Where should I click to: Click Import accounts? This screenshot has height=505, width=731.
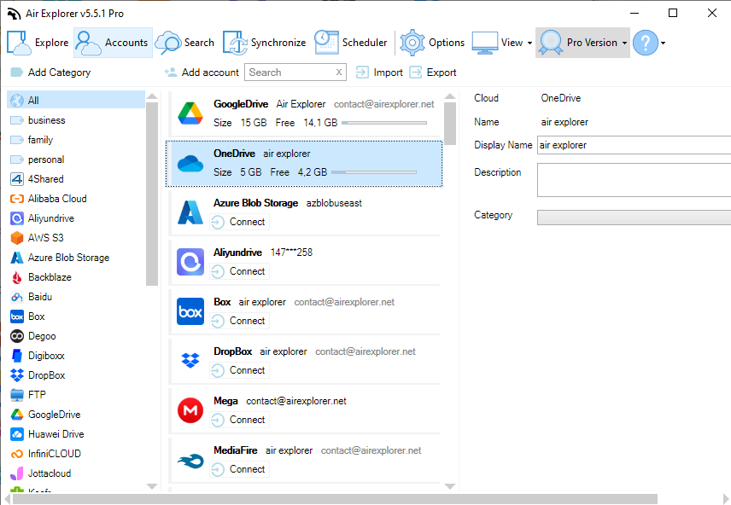379,73
